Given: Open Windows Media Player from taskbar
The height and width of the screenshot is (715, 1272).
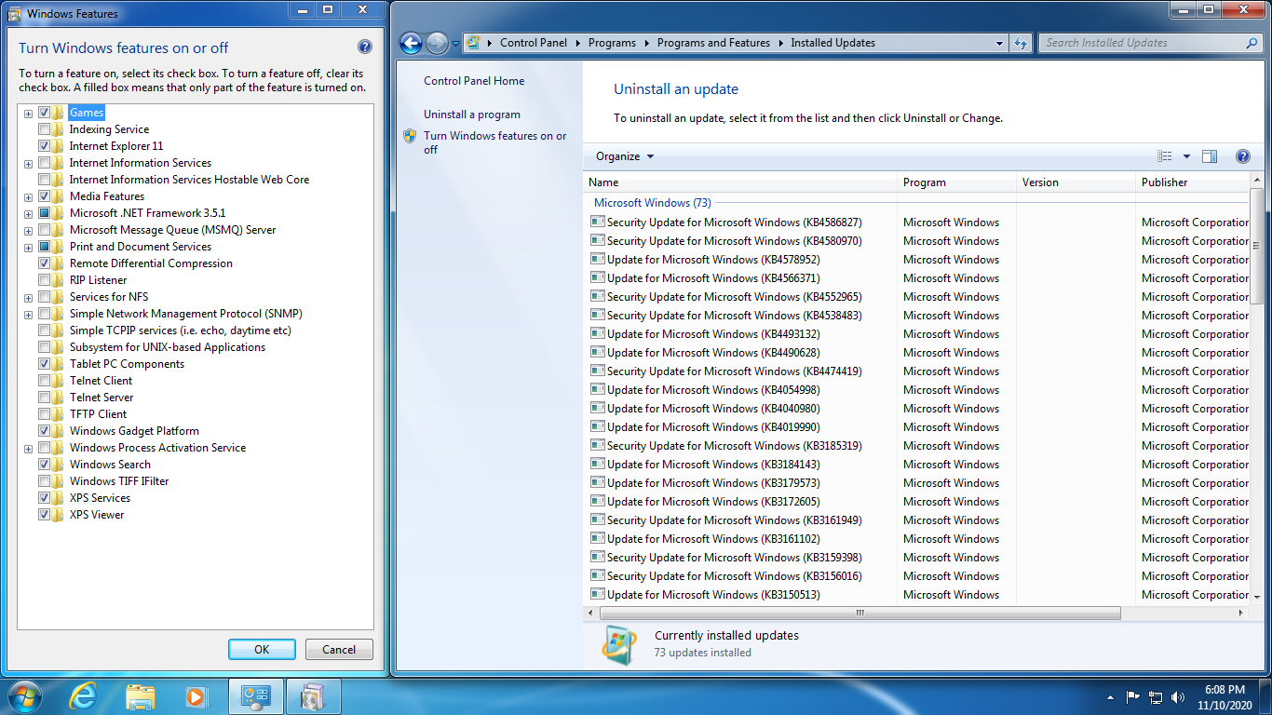Looking at the screenshot, I should point(196,696).
